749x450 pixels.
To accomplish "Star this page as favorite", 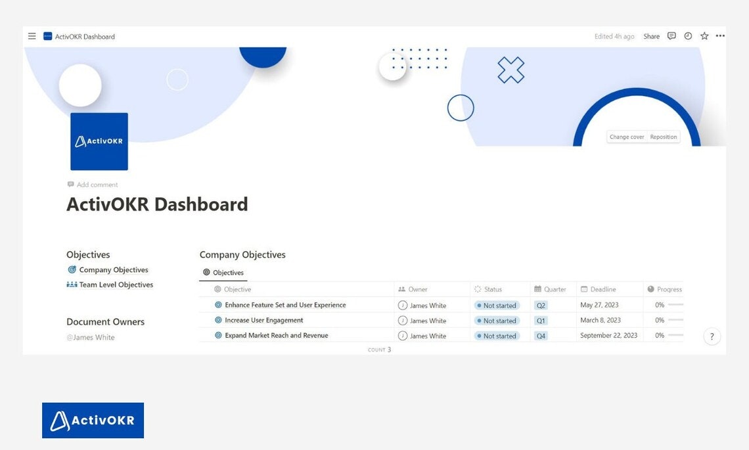I will tap(704, 36).
